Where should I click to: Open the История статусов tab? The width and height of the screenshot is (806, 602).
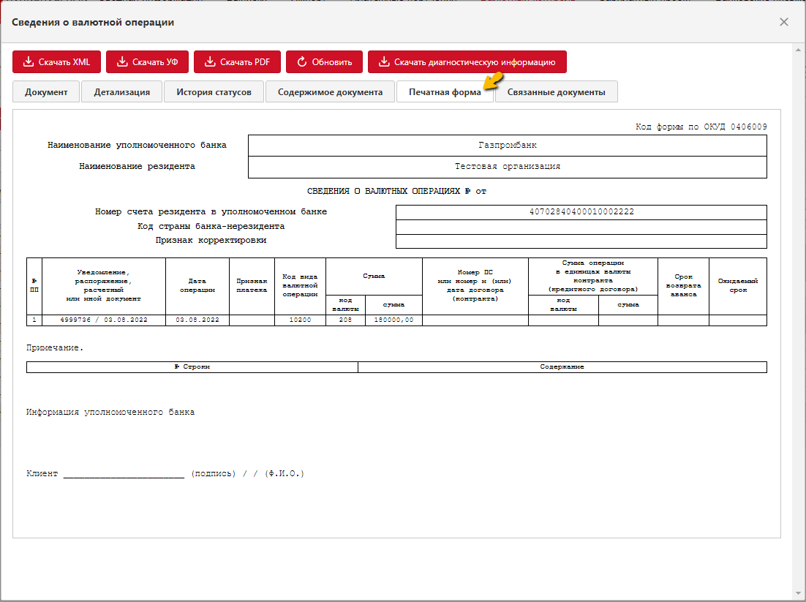tap(214, 92)
